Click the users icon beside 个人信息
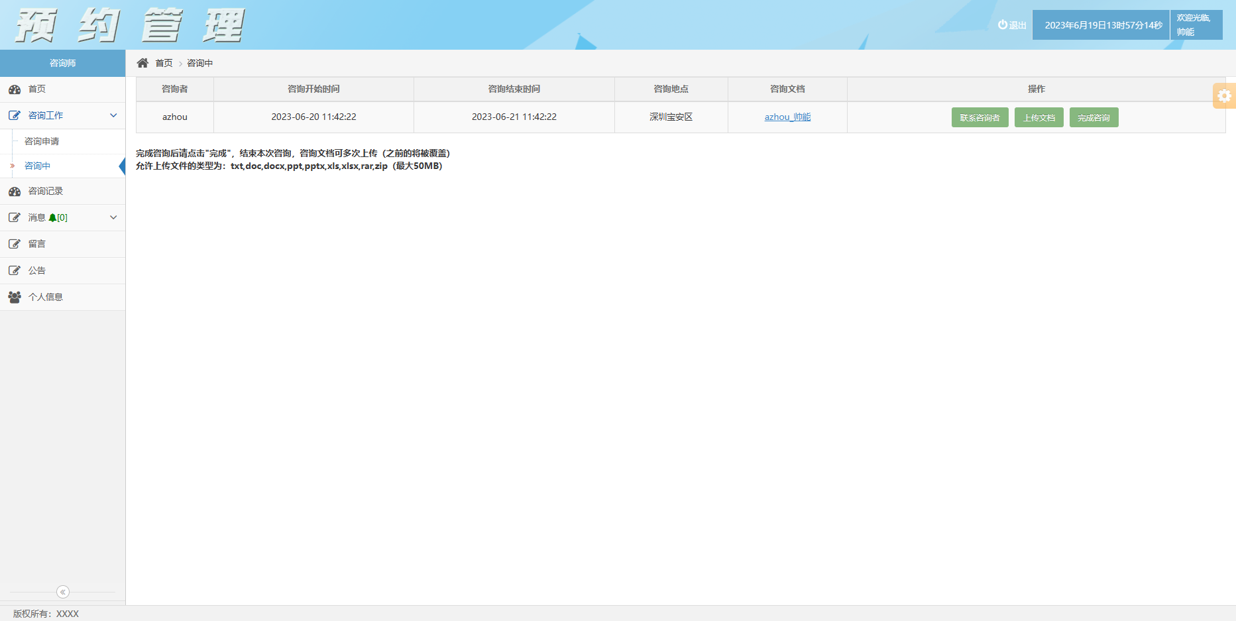This screenshot has height=621, width=1236. pos(15,297)
